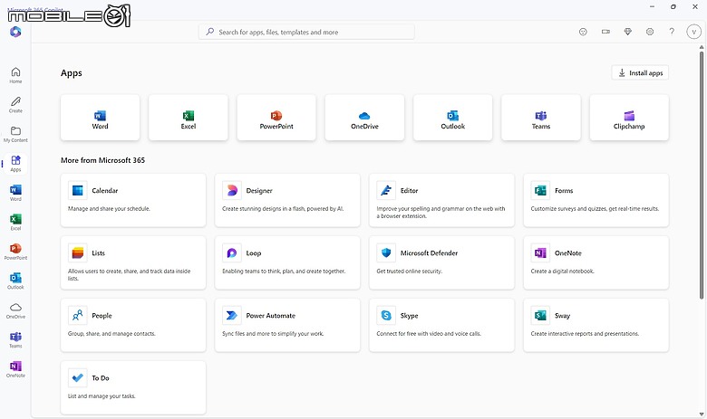Select the Apps sidebar item

(x=15, y=164)
